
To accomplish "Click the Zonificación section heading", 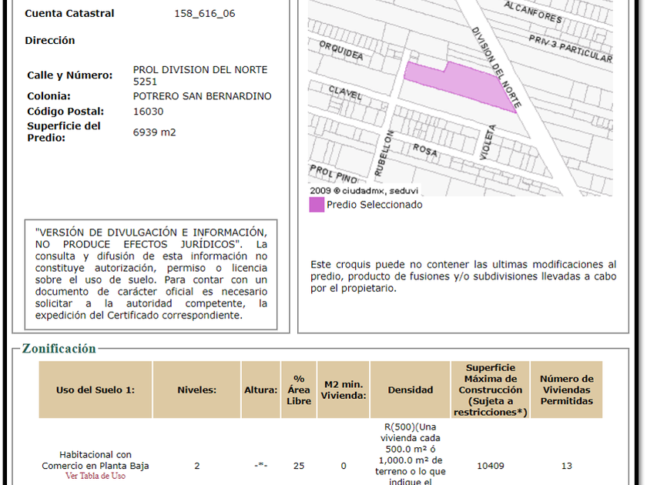I will 59,349.
